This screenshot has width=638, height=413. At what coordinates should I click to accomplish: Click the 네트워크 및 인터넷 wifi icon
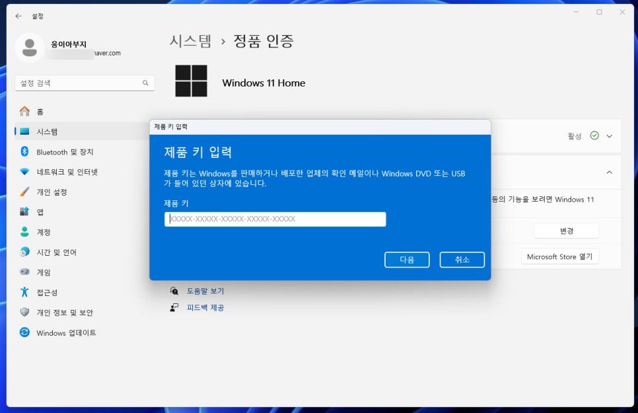[25, 172]
